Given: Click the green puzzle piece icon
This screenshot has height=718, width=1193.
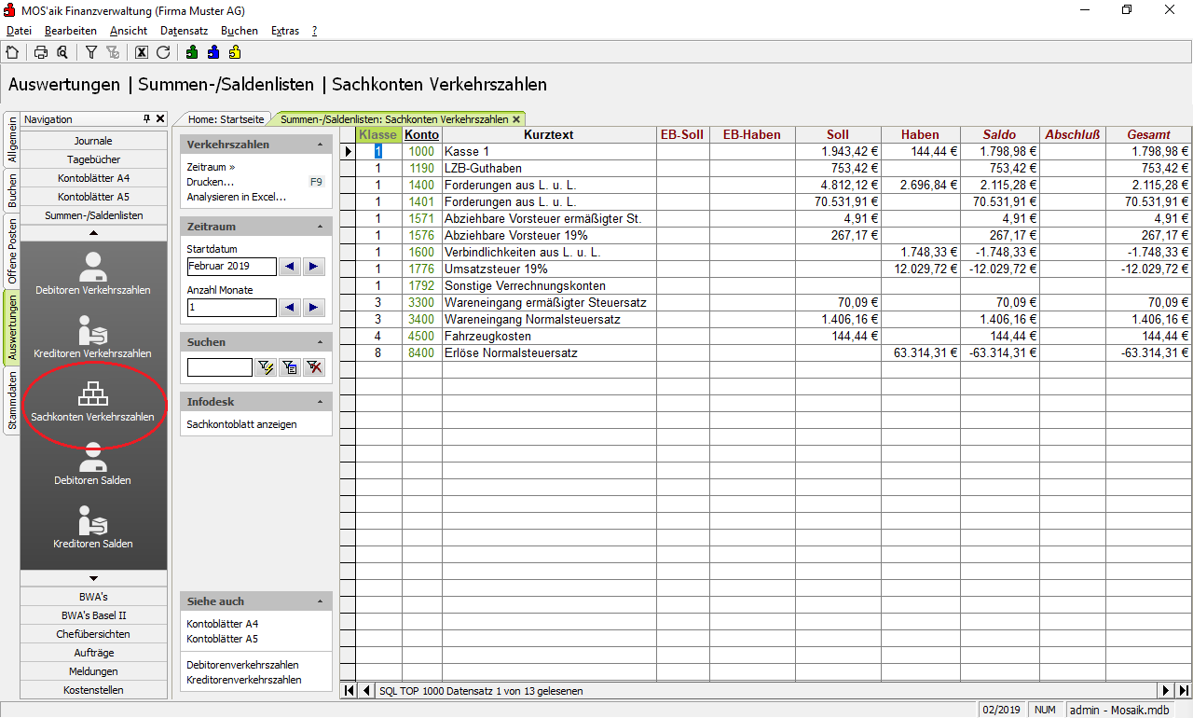Looking at the screenshot, I should coord(192,52).
